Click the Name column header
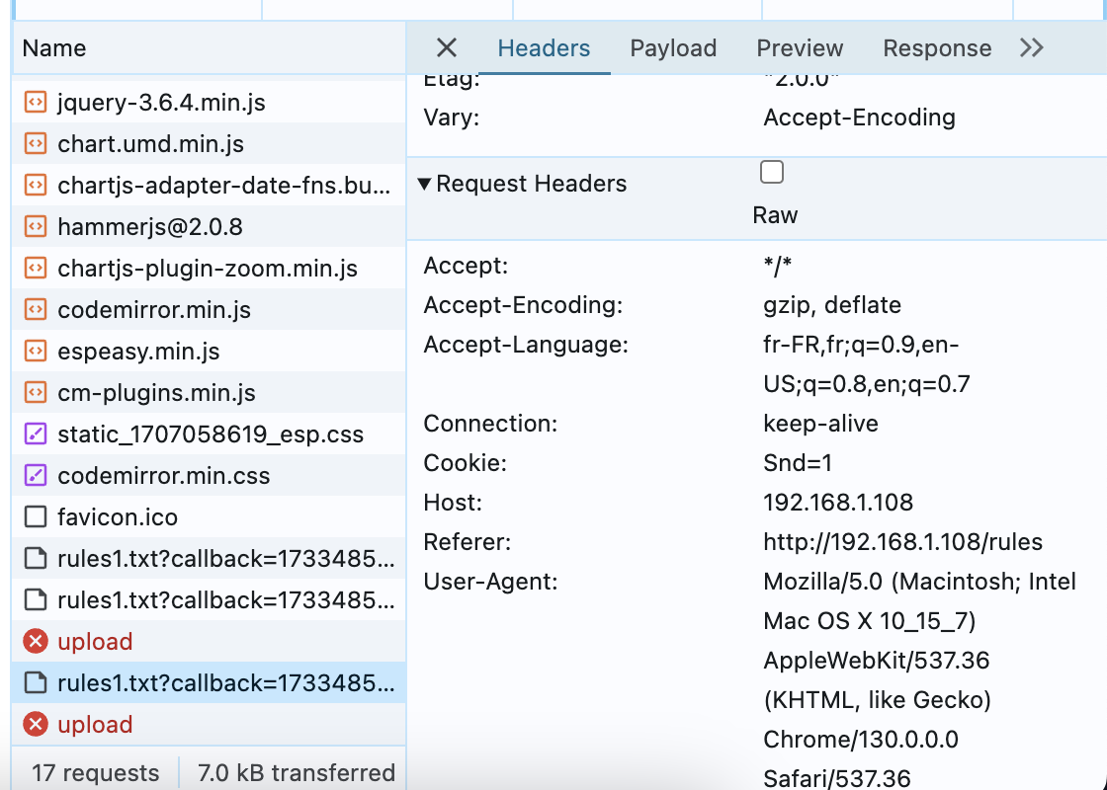Viewport: 1107px width, 790px height. click(54, 48)
